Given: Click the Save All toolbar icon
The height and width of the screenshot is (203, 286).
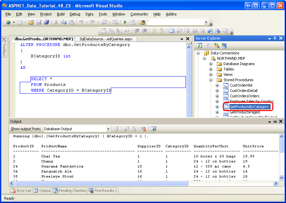Looking at the screenshot, I should point(46,22).
